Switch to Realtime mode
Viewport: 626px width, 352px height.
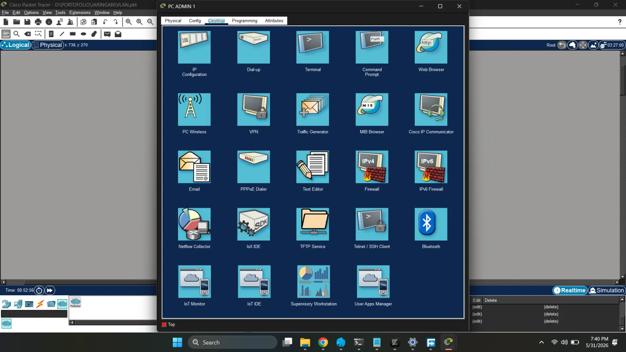(570, 290)
